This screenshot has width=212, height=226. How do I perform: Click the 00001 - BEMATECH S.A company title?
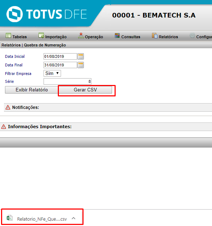(154, 15)
